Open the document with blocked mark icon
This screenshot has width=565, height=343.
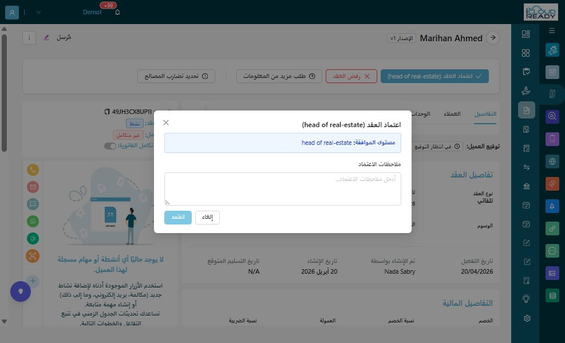(x=526, y=129)
